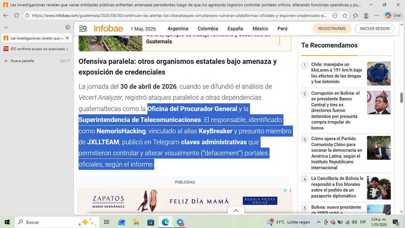
Task: Click the AdChoices icon on the ad
Action: [x=286, y=191]
